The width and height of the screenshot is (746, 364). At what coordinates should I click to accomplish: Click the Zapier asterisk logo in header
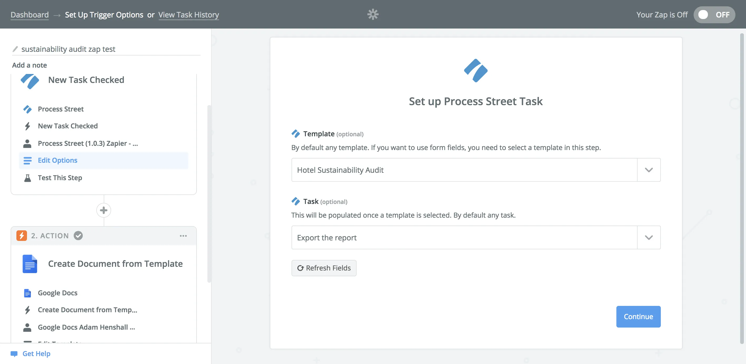tap(373, 14)
